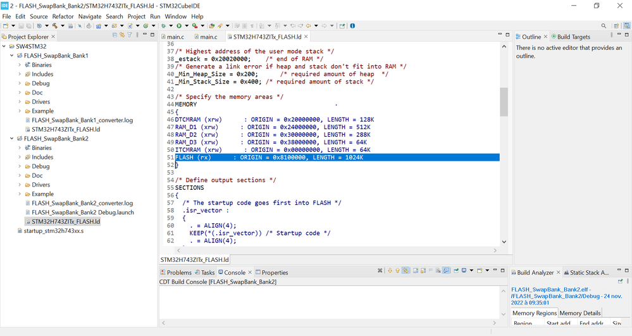This screenshot has width=632, height=336.
Task: Click the External Tools run icon
Action: click(x=195, y=26)
